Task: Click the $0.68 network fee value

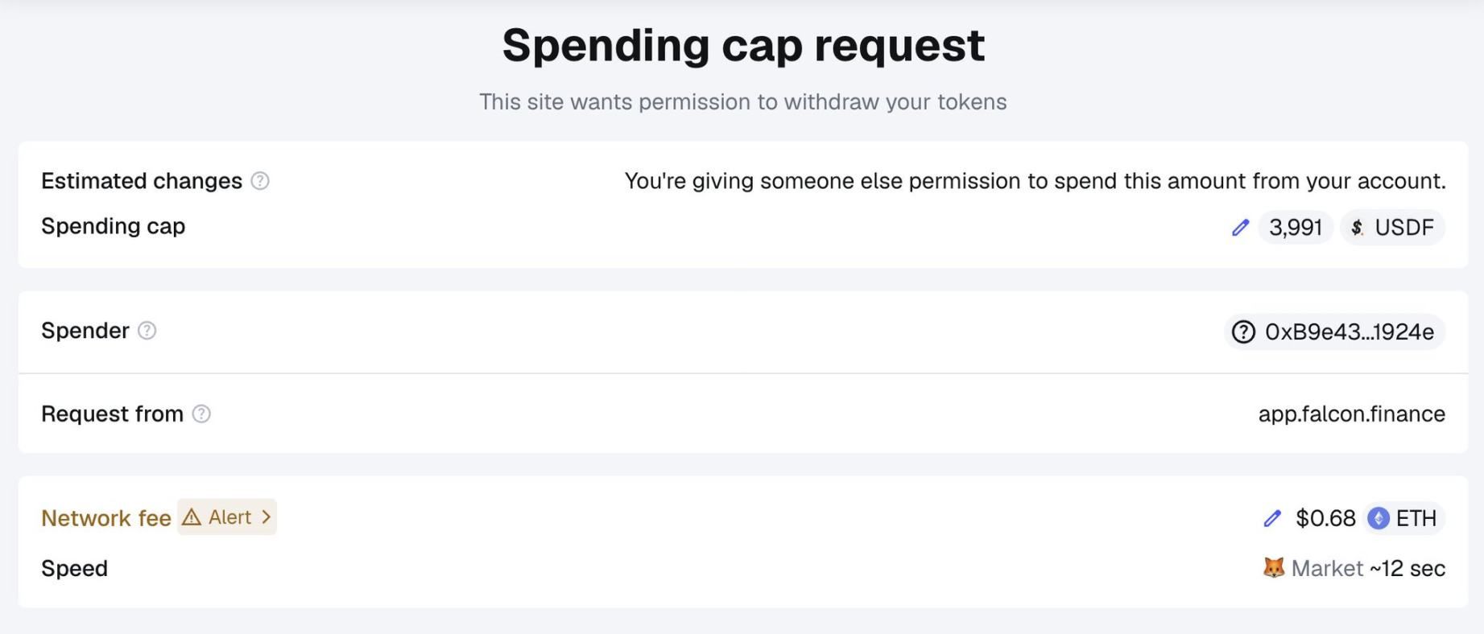Action: click(x=1325, y=518)
